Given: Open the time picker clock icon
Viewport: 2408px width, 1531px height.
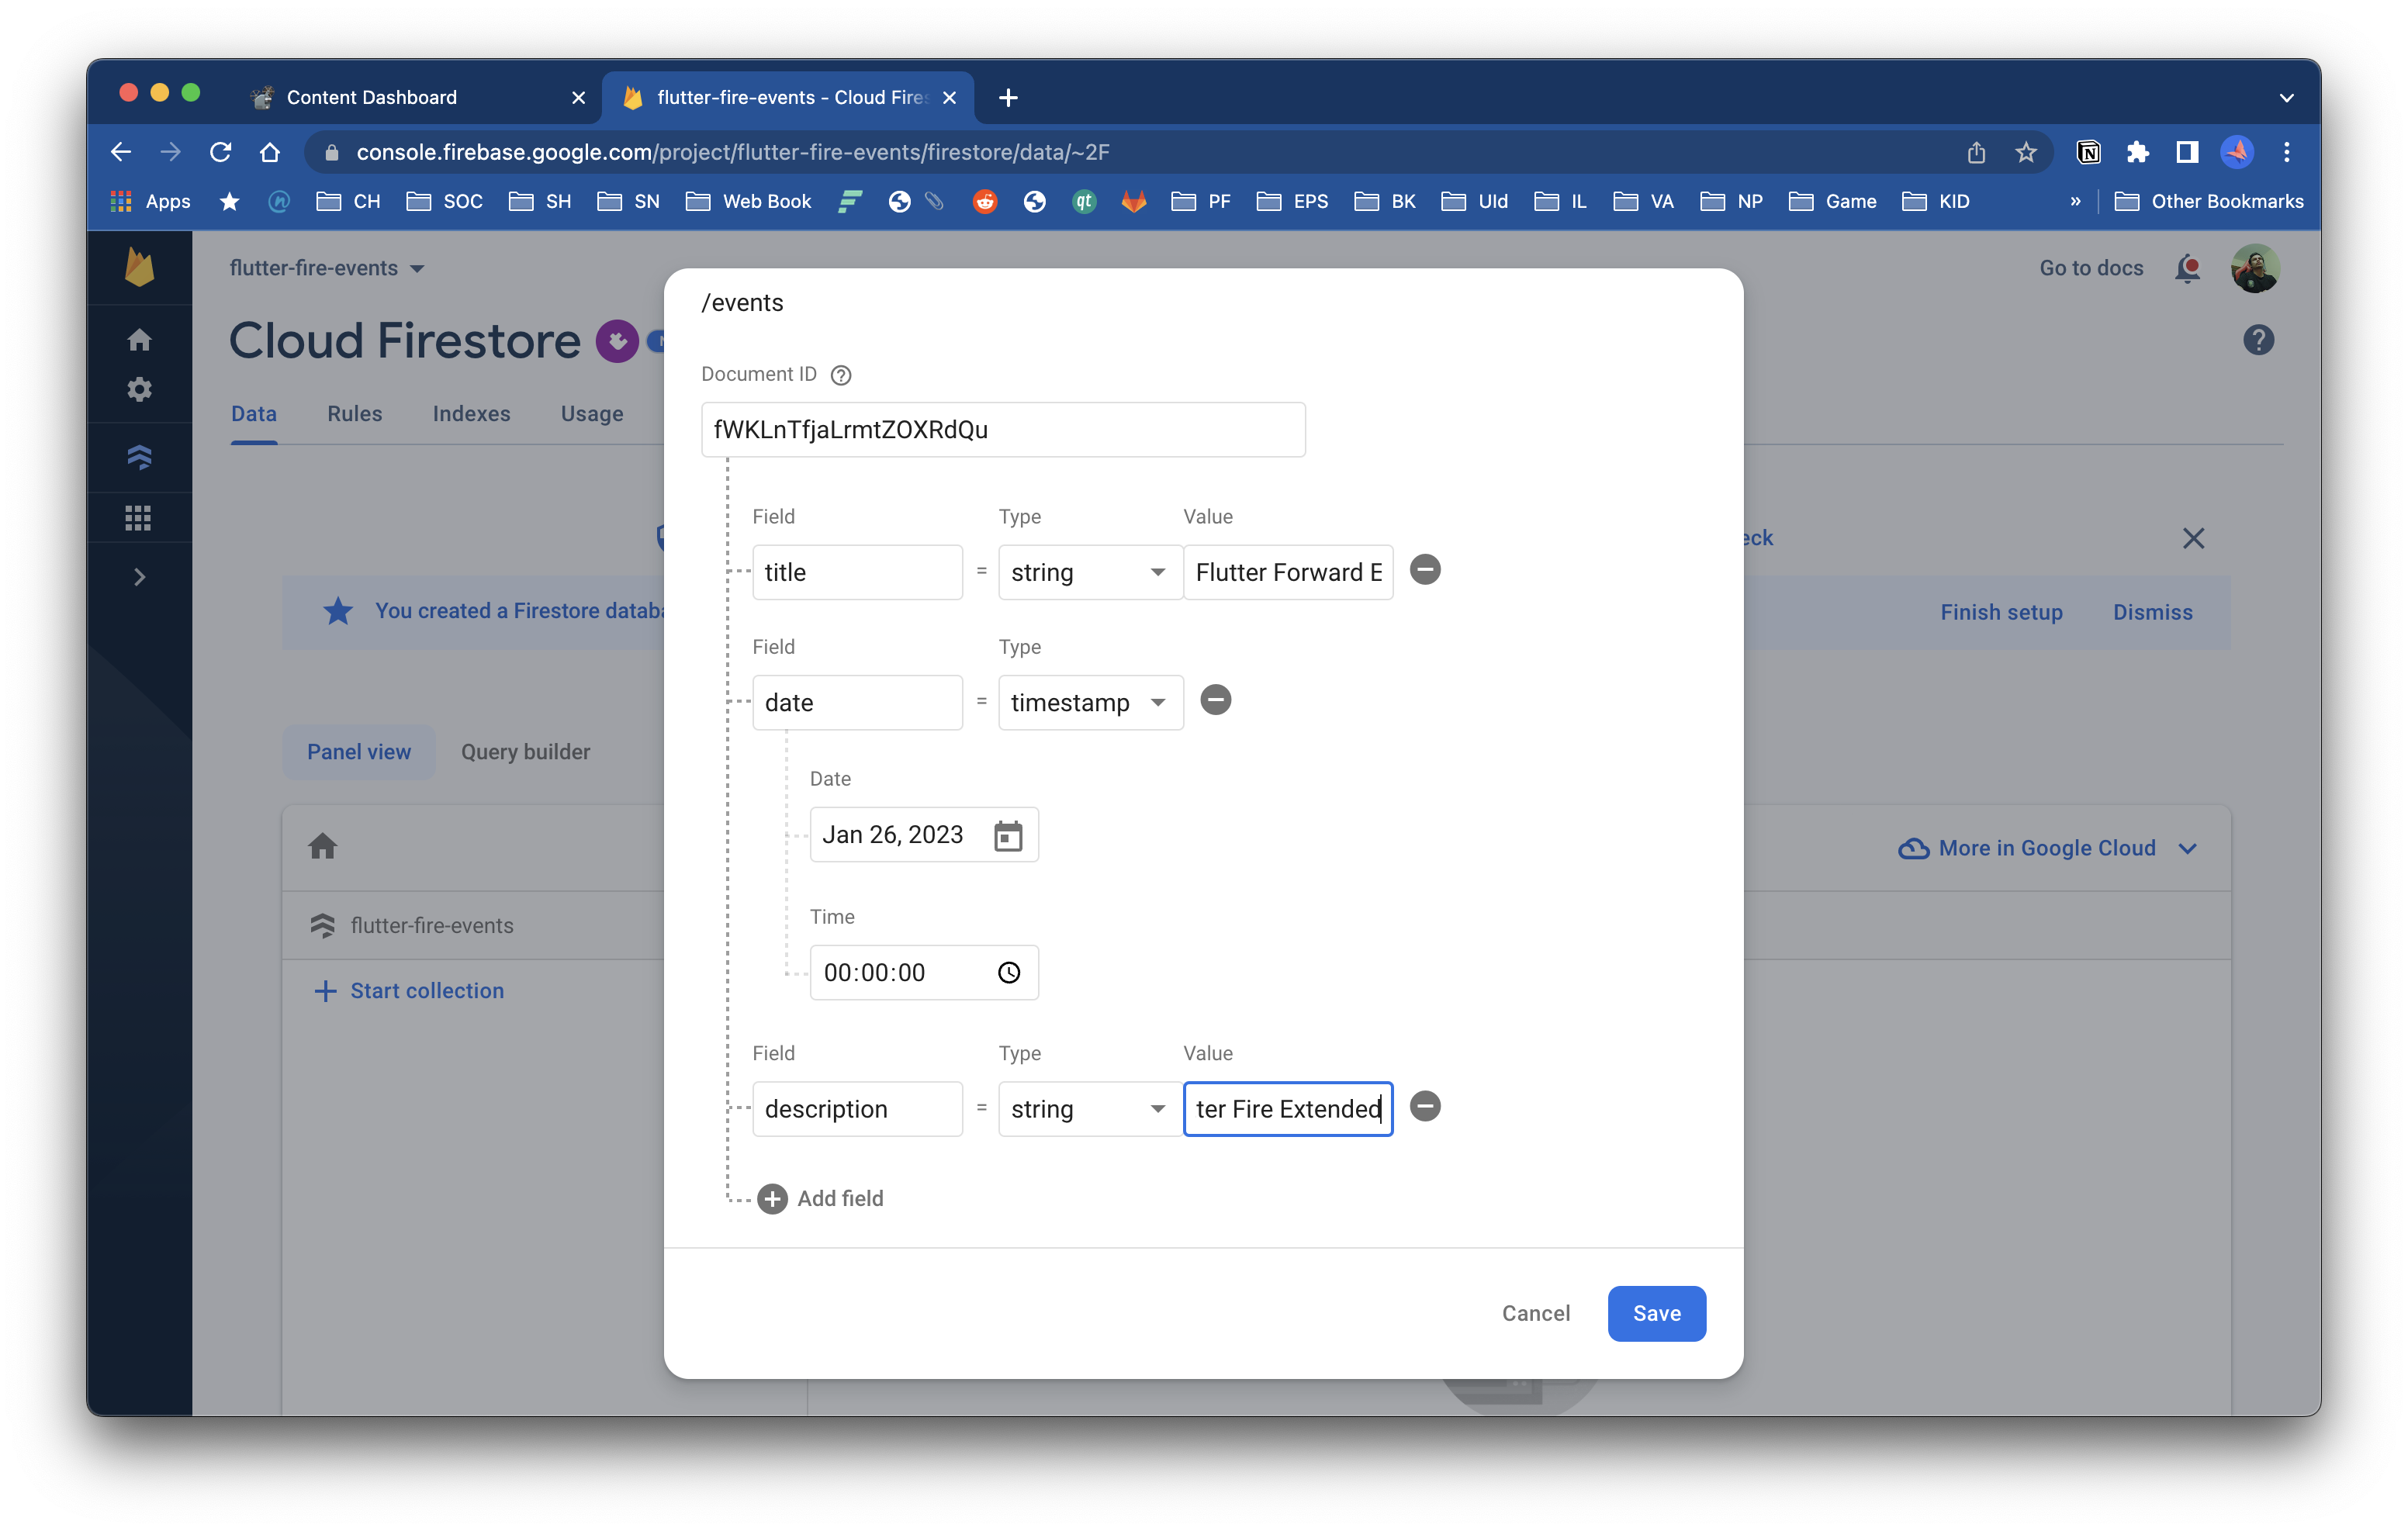Looking at the screenshot, I should (1009, 972).
